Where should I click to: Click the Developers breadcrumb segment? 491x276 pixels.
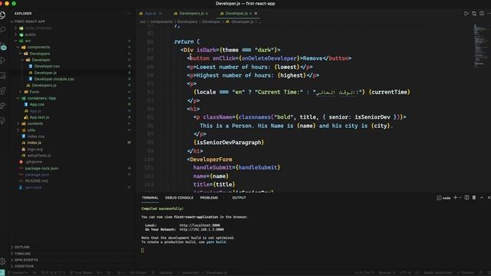(187, 22)
